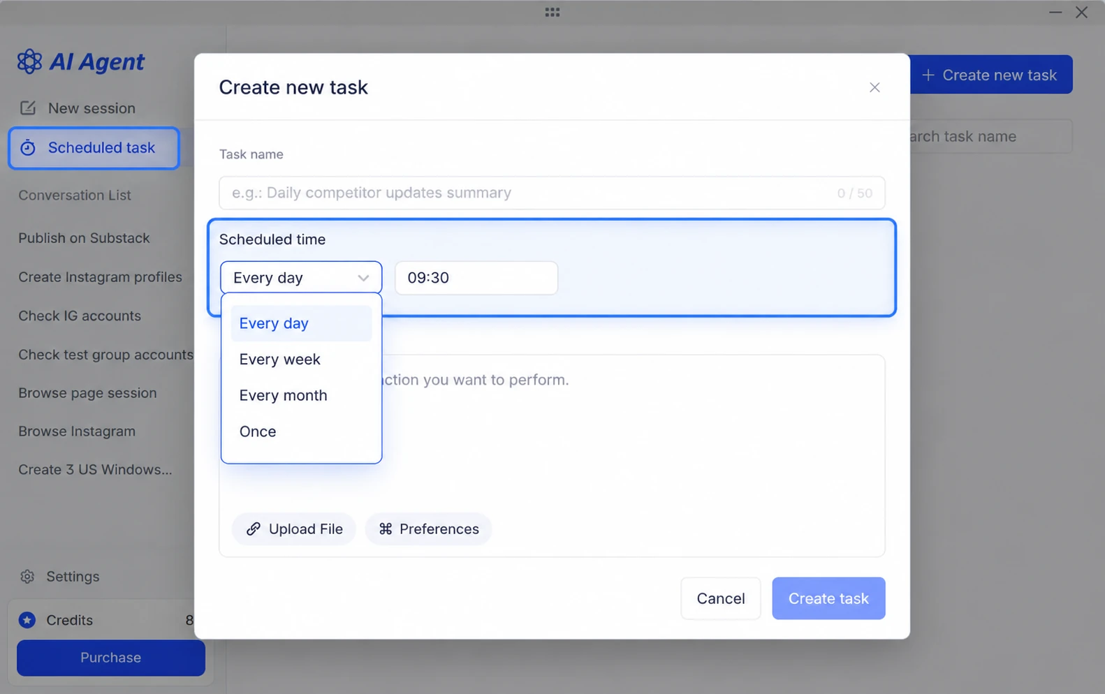Open the Publish on Substack conversation
This screenshot has height=694, width=1105.
coord(84,238)
